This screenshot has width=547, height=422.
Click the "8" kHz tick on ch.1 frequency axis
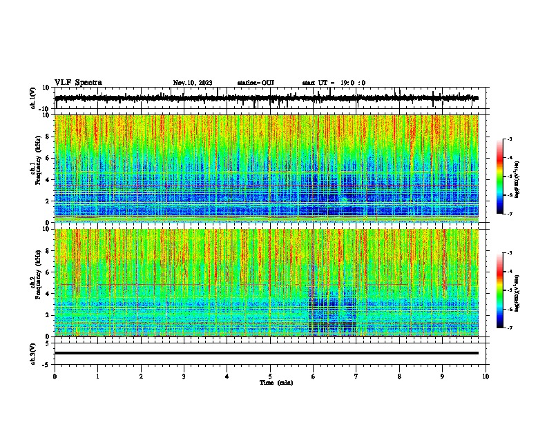tap(48, 137)
